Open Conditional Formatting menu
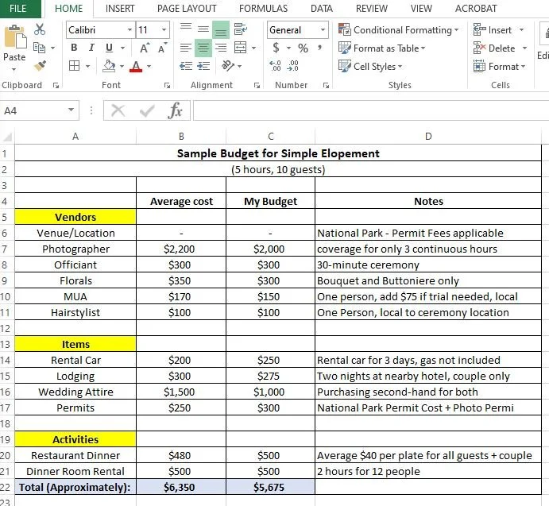 (x=399, y=29)
